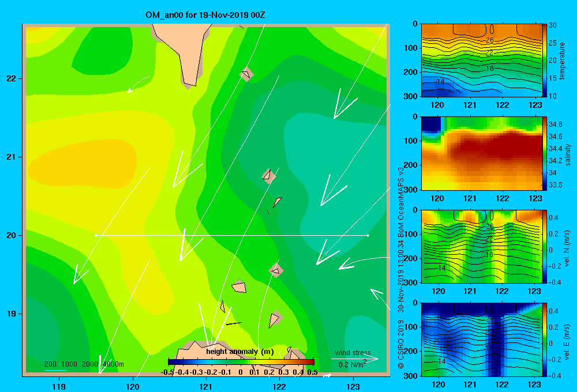This screenshot has width=577, height=392.
Task: Open the salinity depth section panel
Action: coord(481,153)
